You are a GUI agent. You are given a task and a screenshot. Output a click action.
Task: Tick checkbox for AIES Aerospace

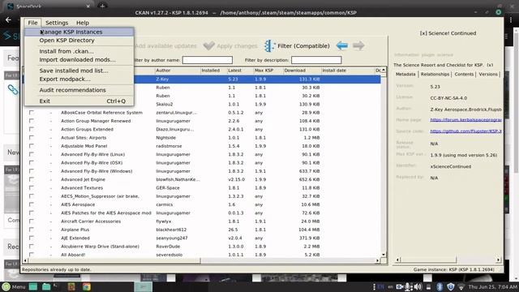pyautogui.click(x=32, y=204)
